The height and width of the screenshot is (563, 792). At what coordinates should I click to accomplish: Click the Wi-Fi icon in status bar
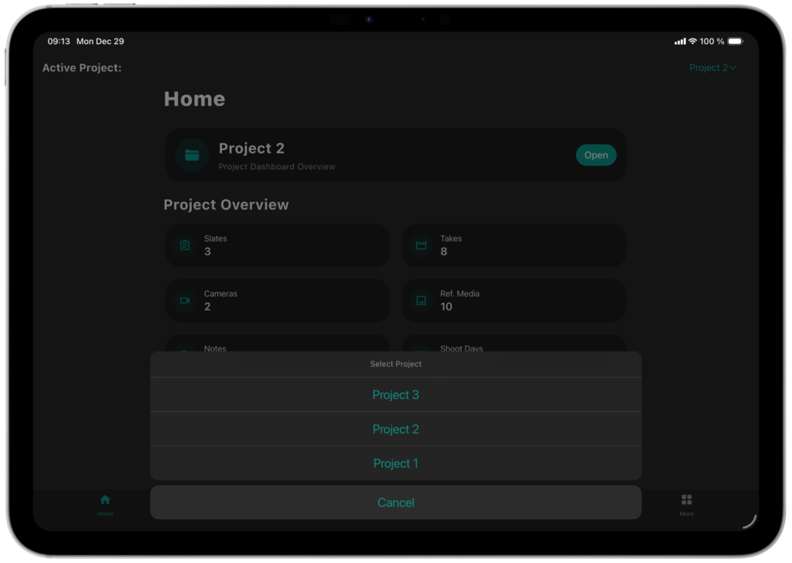click(692, 41)
